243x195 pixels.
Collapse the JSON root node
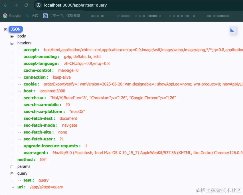click(x=6, y=29)
